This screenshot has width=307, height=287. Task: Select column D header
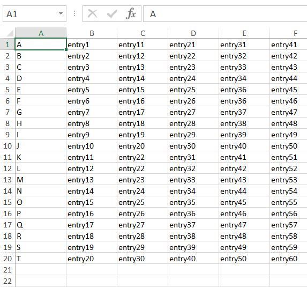click(193, 33)
